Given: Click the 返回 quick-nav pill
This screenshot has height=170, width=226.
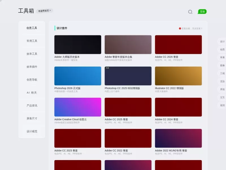Looking at the screenshot, I should tap(222, 105).
